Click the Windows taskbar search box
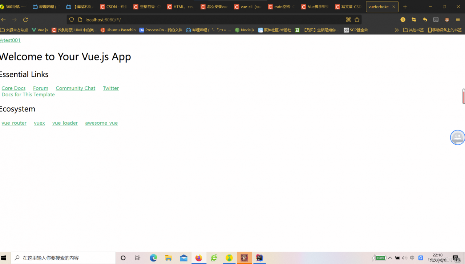The image size is (465, 264). point(63,258)
